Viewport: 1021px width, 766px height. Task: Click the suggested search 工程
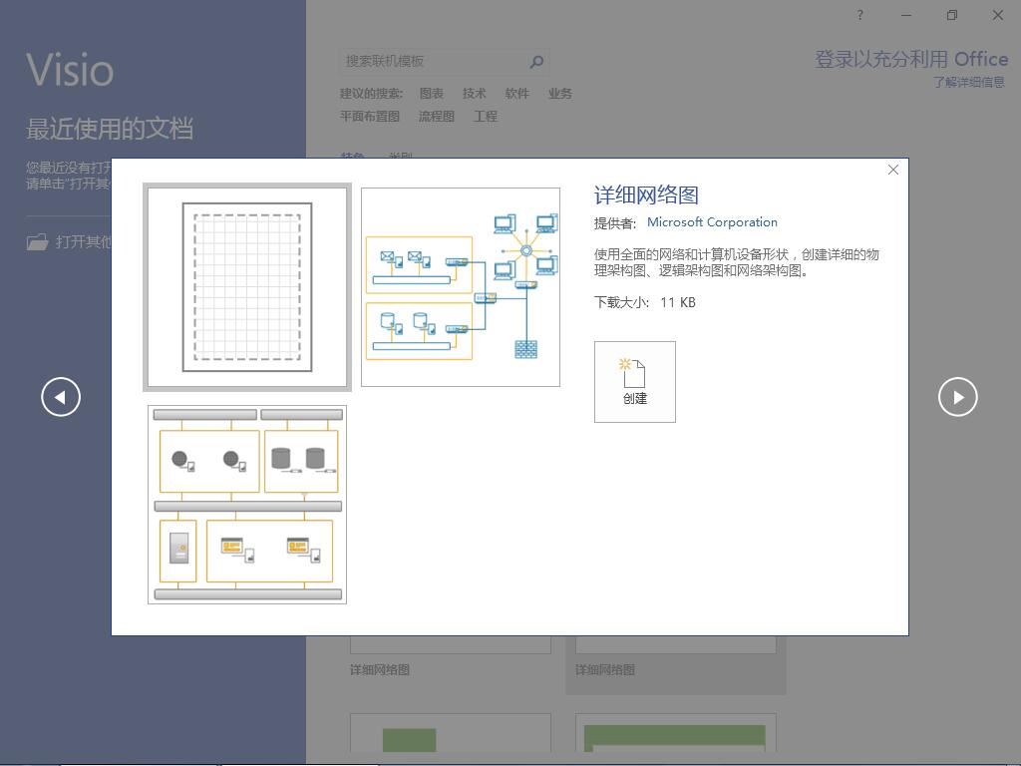(486, 116)
